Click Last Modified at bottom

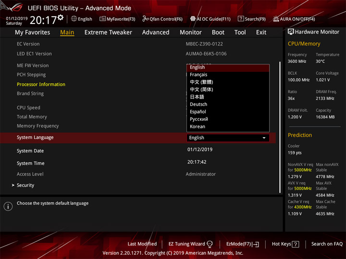click(142, 244)
